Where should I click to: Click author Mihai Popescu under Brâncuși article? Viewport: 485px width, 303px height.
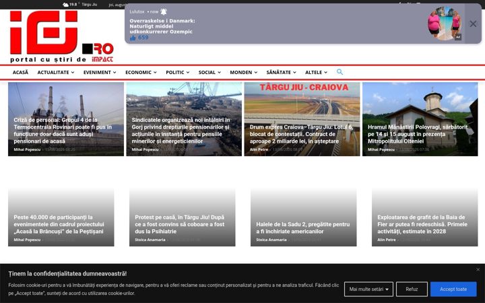tap(27, 240)
